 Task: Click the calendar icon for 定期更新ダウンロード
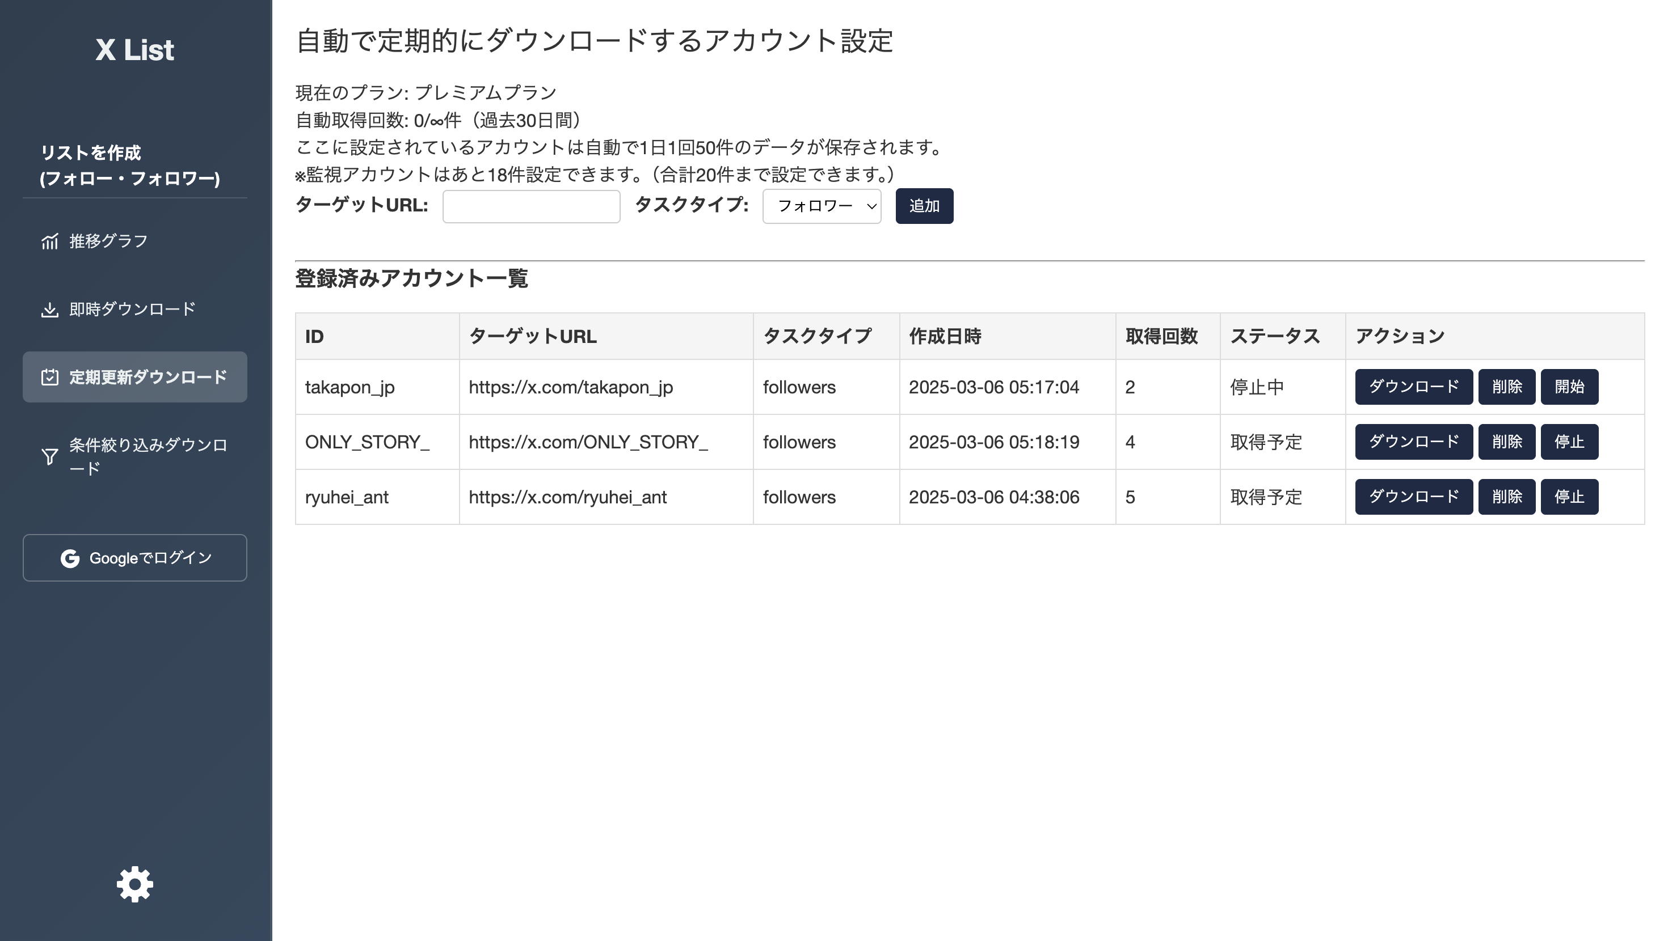(x=50, y=378)
